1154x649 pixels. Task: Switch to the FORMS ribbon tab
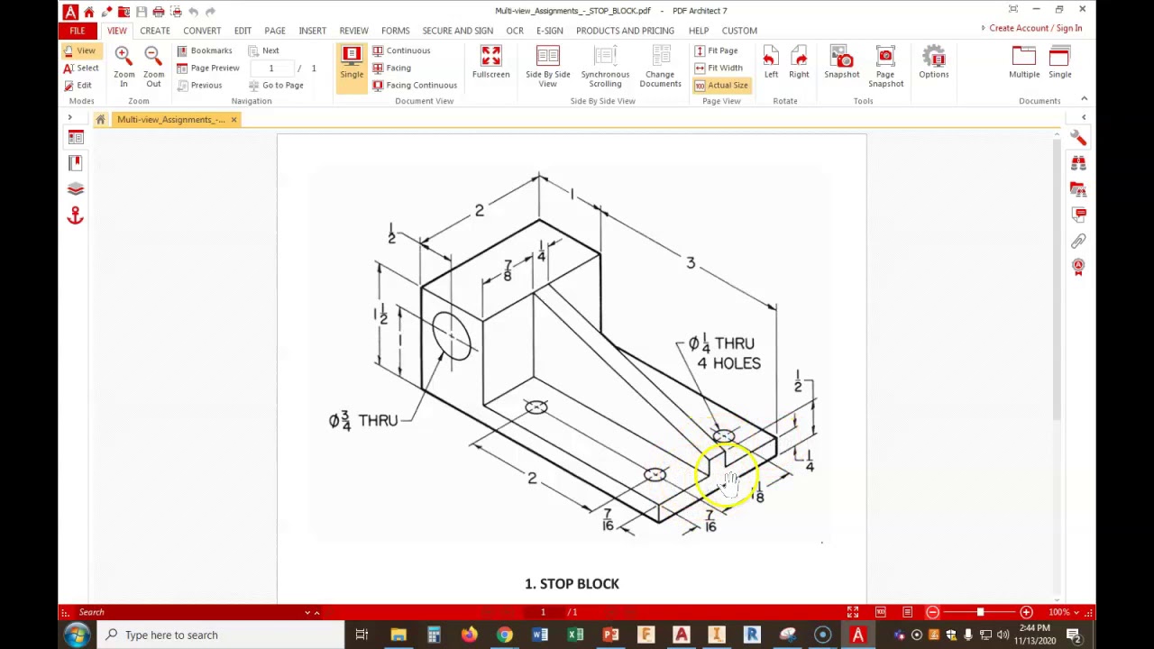pyautogui.click(x=395, y=31)
